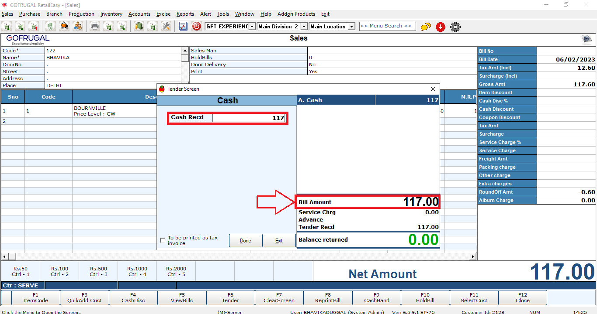Open the Excise menu

click(x=163, y=14)
